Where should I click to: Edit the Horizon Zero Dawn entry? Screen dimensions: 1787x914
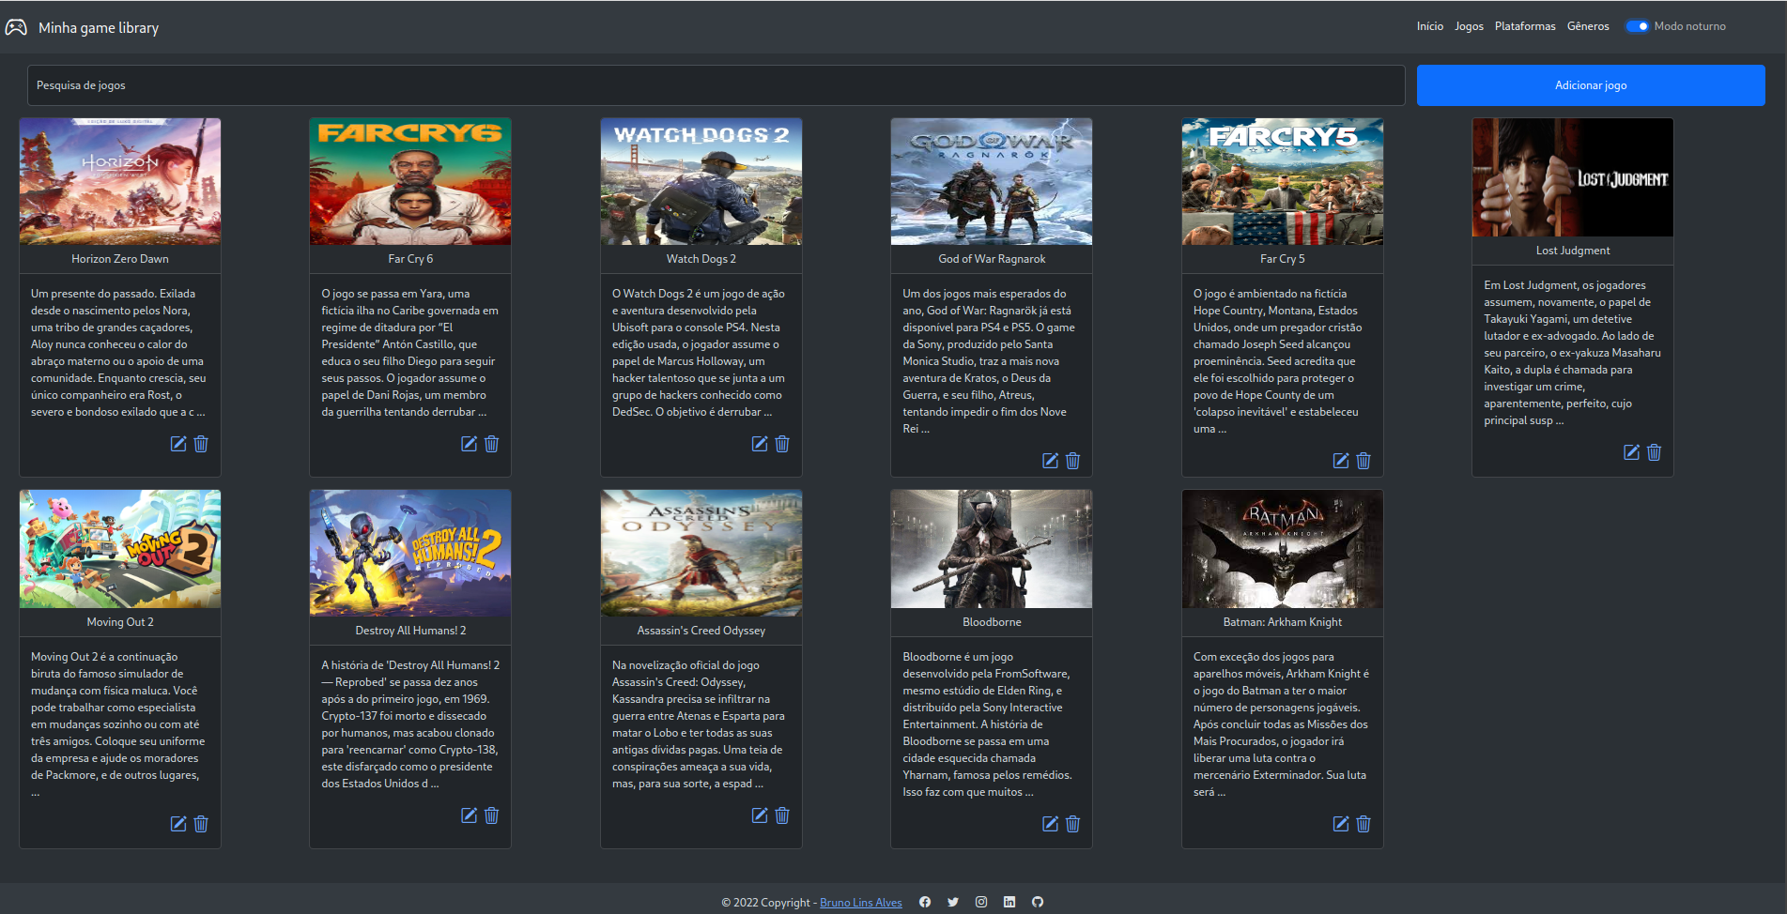click(x=178, y=444)
